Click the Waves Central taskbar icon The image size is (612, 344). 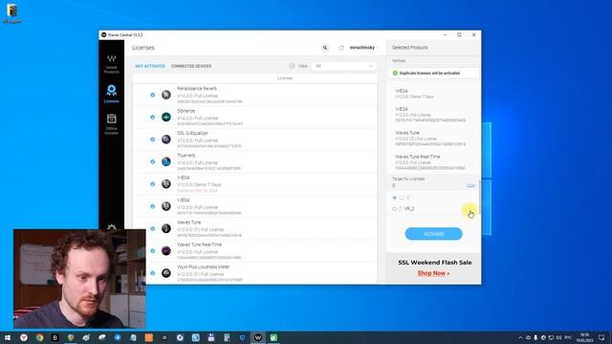tap(258, 337)
